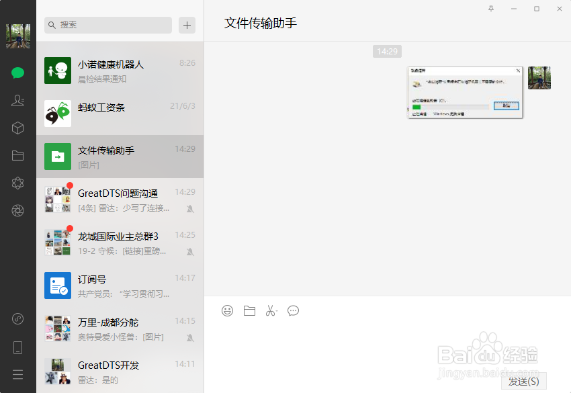Click the phone icon in sidebar

pos(17,347)
